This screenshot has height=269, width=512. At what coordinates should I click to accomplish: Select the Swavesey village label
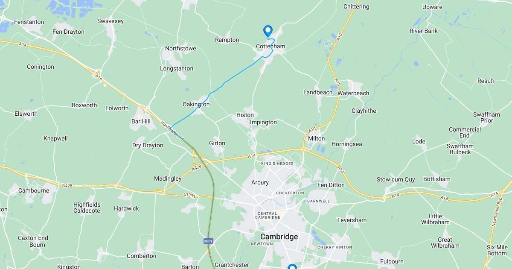click(x=110, y=21)
